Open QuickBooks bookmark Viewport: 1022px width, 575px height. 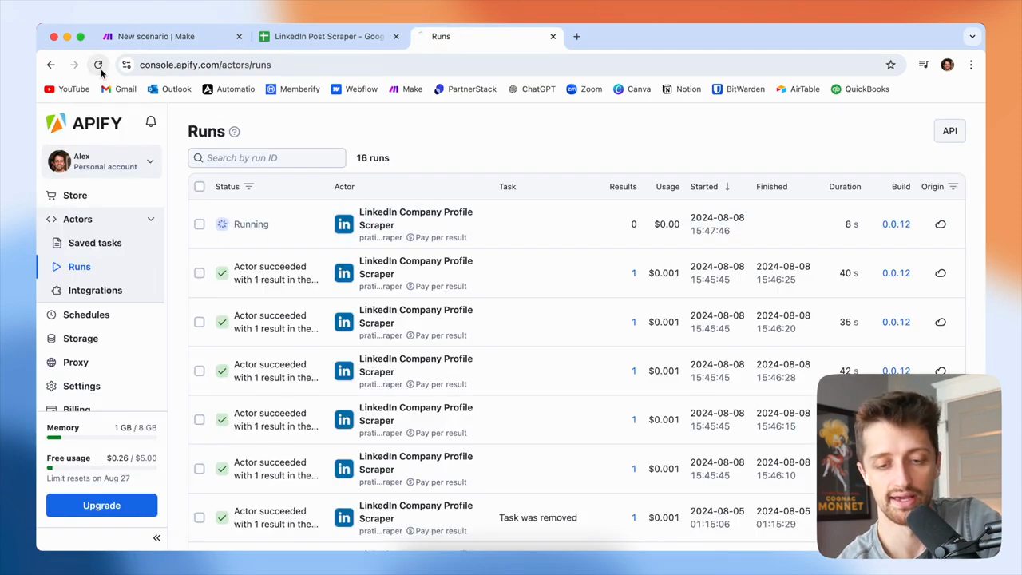(860, 89)
